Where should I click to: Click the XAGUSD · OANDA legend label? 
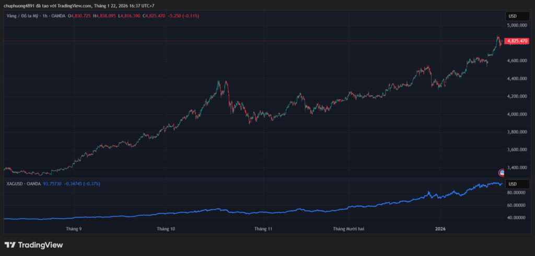tap(24, 184)
